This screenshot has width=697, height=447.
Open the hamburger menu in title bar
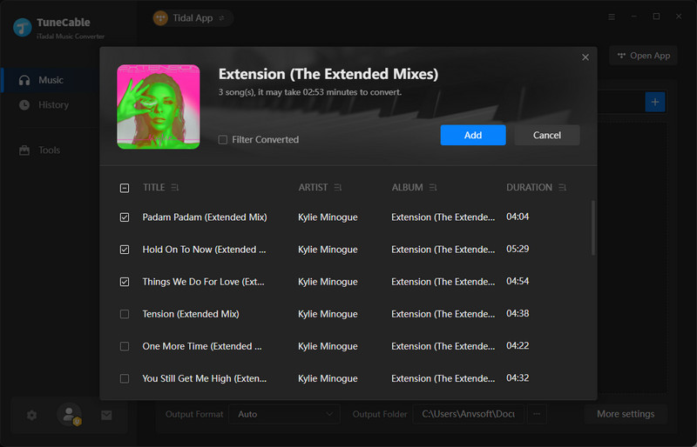[x=612, y=17]
